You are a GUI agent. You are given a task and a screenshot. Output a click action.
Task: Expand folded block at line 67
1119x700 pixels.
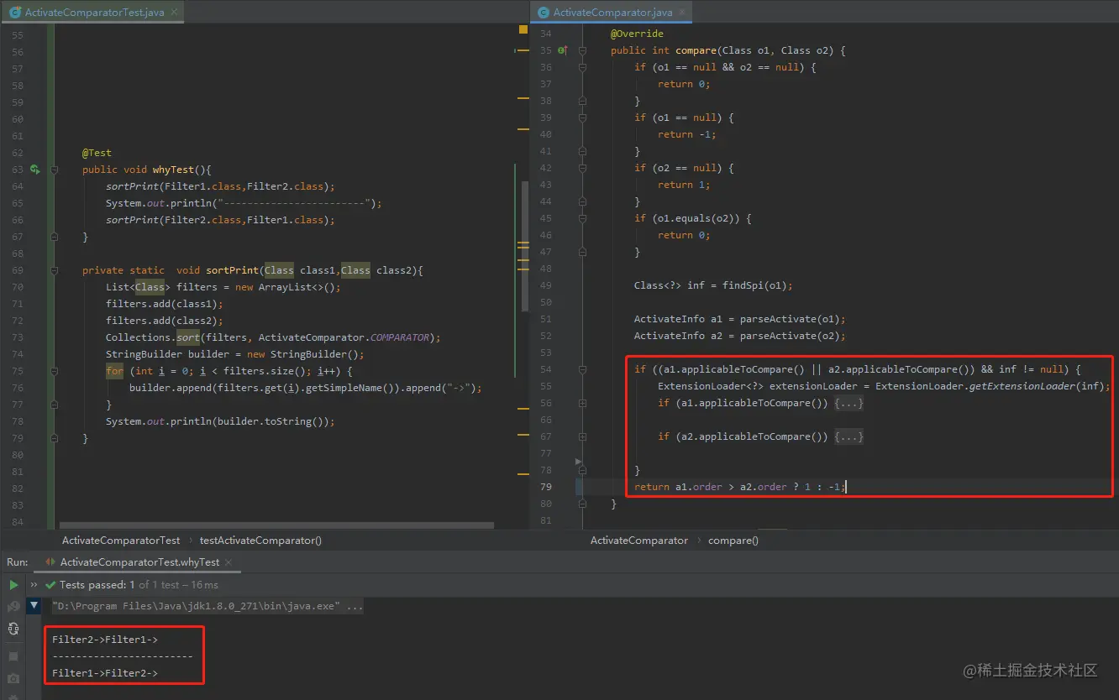click(x=582, y=436)
